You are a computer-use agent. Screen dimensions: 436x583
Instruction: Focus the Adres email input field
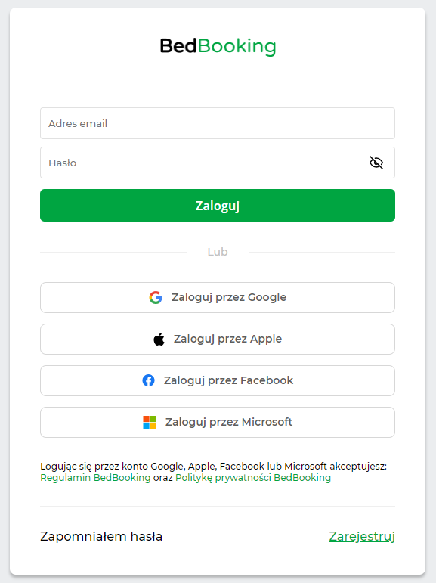(x=218, y=123)
